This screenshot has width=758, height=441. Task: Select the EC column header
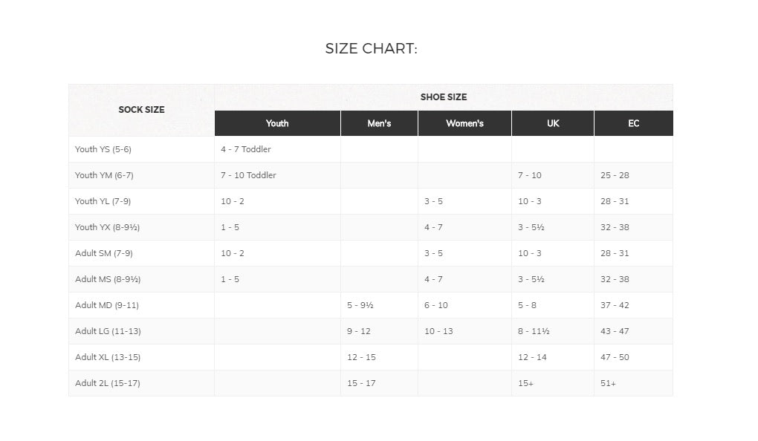(x=634, y=123)
